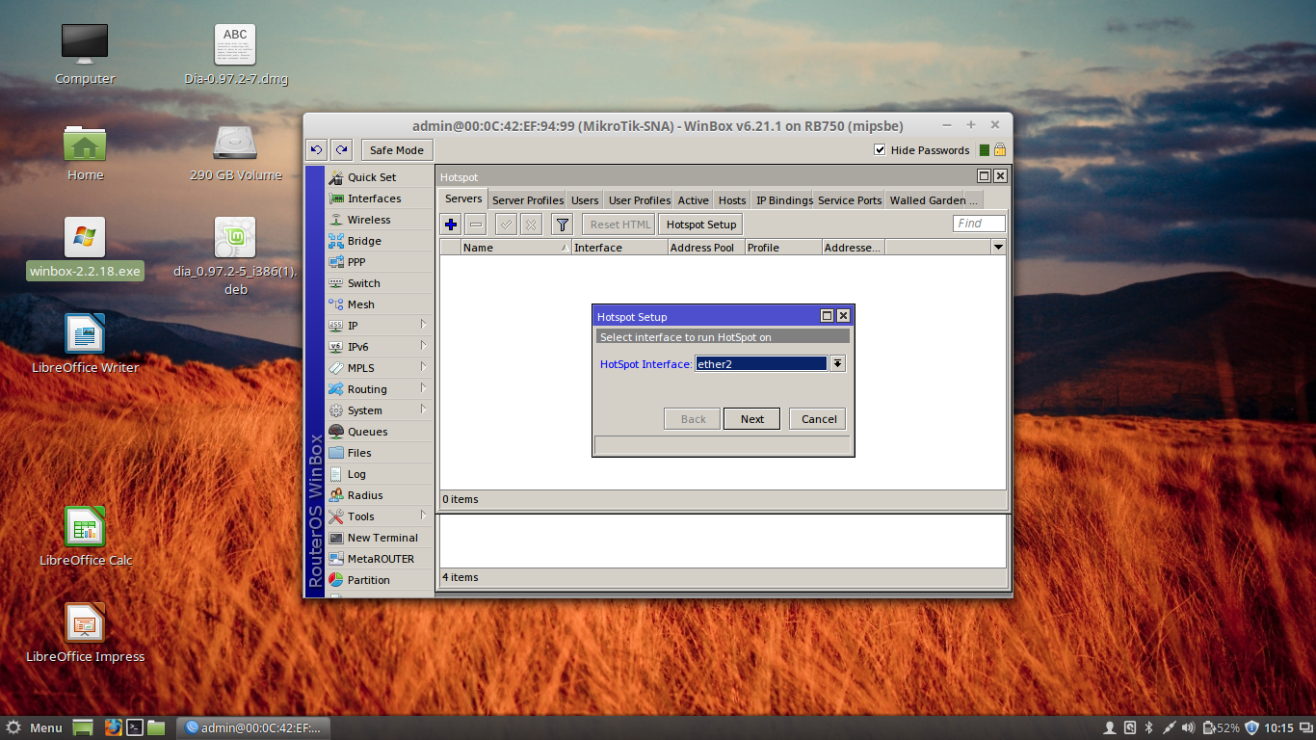The height and width of the screenshot is (740, 1316).
Task: Switch to the Users tab
Action: pos(585,200)
